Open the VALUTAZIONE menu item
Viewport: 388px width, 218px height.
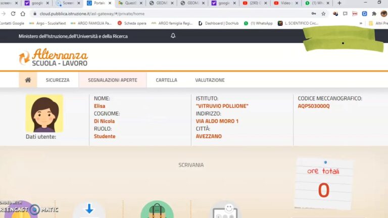point(210,80)
